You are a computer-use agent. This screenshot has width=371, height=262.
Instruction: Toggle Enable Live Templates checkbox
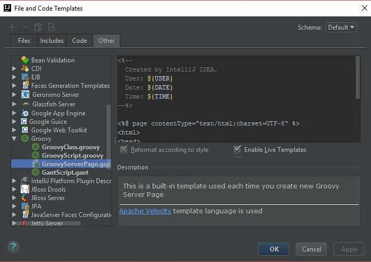tap(237, 149)
